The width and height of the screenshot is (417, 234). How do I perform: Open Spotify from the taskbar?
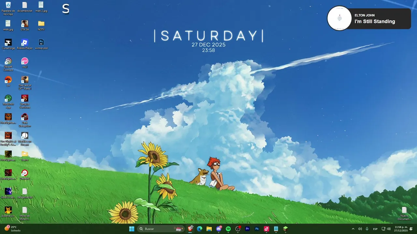click(x=228, y=229)
